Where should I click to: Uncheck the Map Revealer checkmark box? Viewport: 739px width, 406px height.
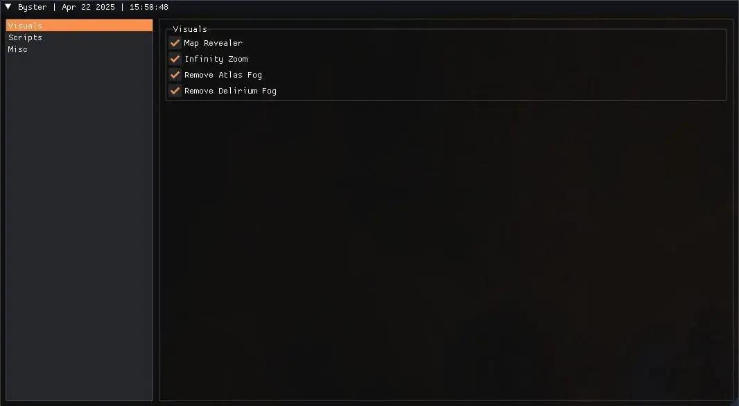pos(175,43)
